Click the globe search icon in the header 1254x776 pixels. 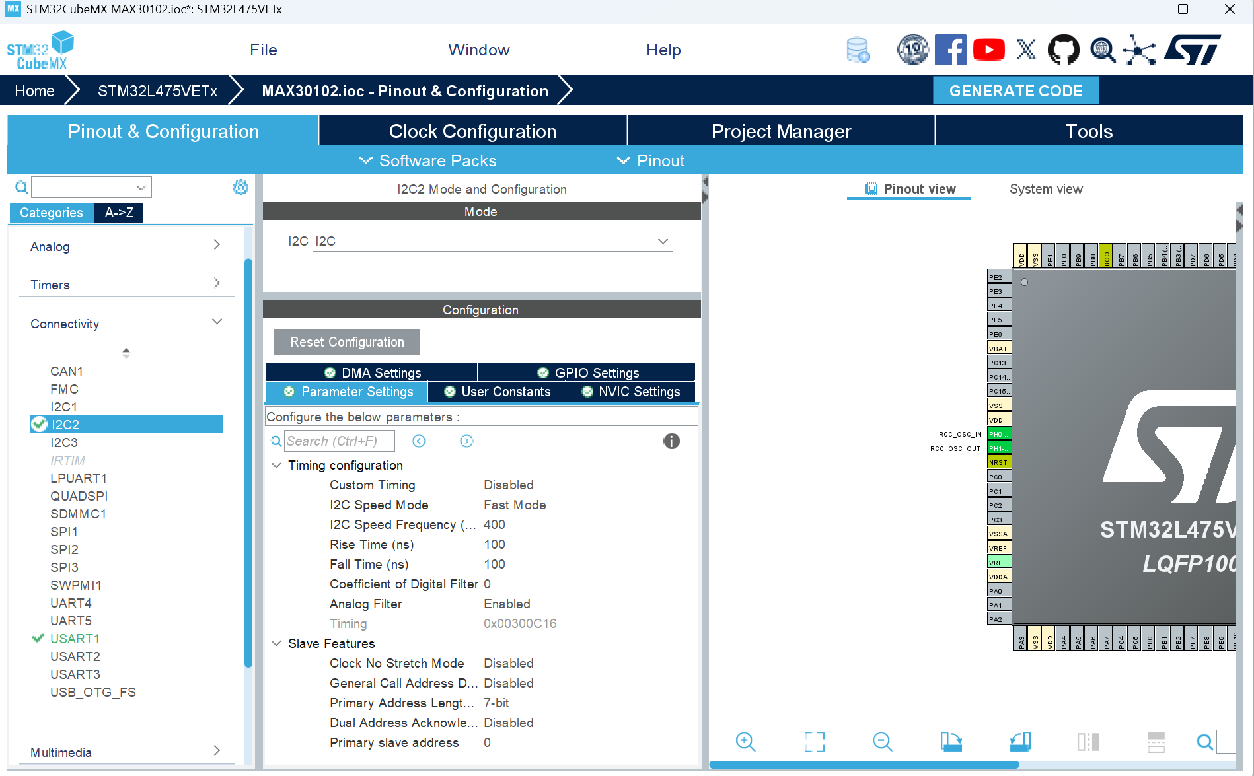coord(1102,50)
